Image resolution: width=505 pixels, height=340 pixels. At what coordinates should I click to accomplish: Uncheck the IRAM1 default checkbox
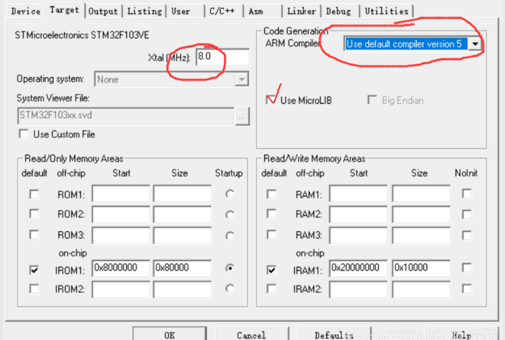coord(272,270)
